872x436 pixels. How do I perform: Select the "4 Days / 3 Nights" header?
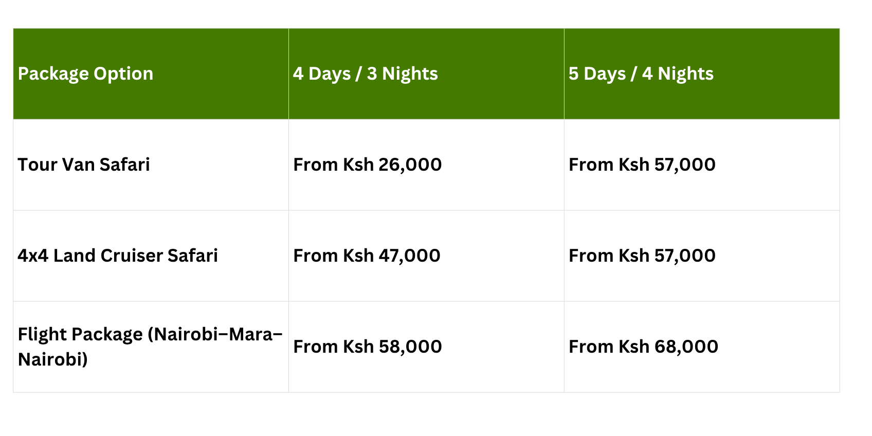point(365,74)
